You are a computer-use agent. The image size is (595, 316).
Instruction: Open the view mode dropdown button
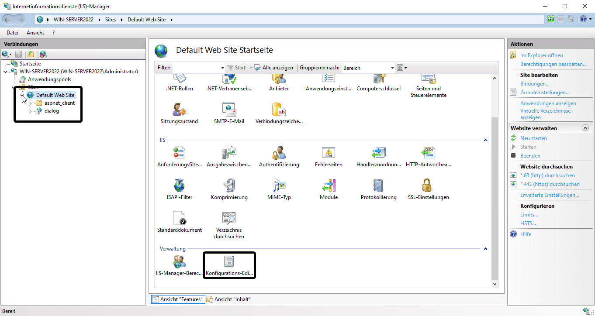[401, 68]
